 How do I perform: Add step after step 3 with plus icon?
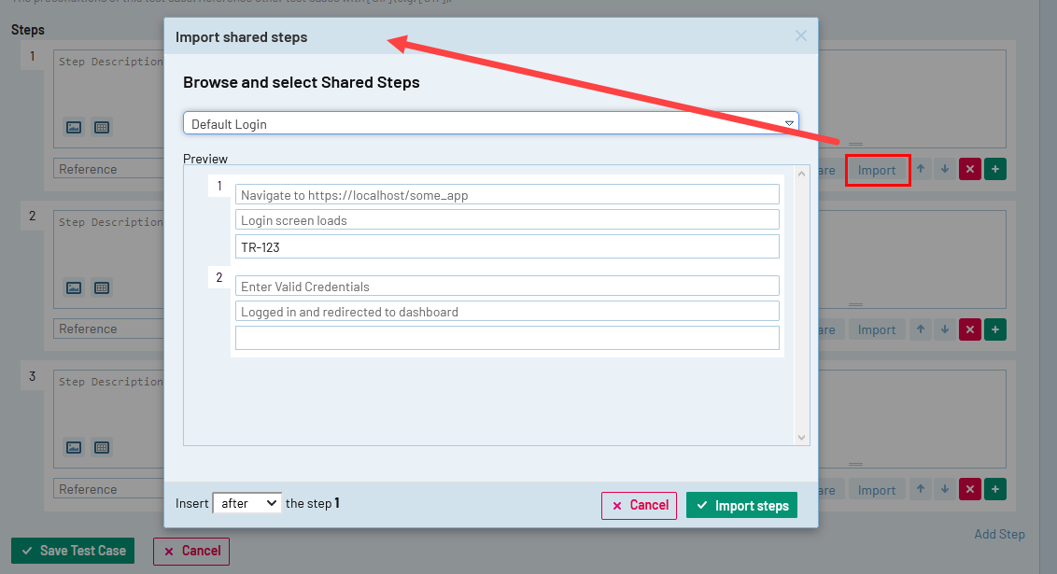coord(994,490)
